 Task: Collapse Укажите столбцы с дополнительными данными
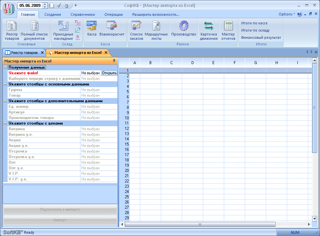pyautogui.click(x=5, y=101)
